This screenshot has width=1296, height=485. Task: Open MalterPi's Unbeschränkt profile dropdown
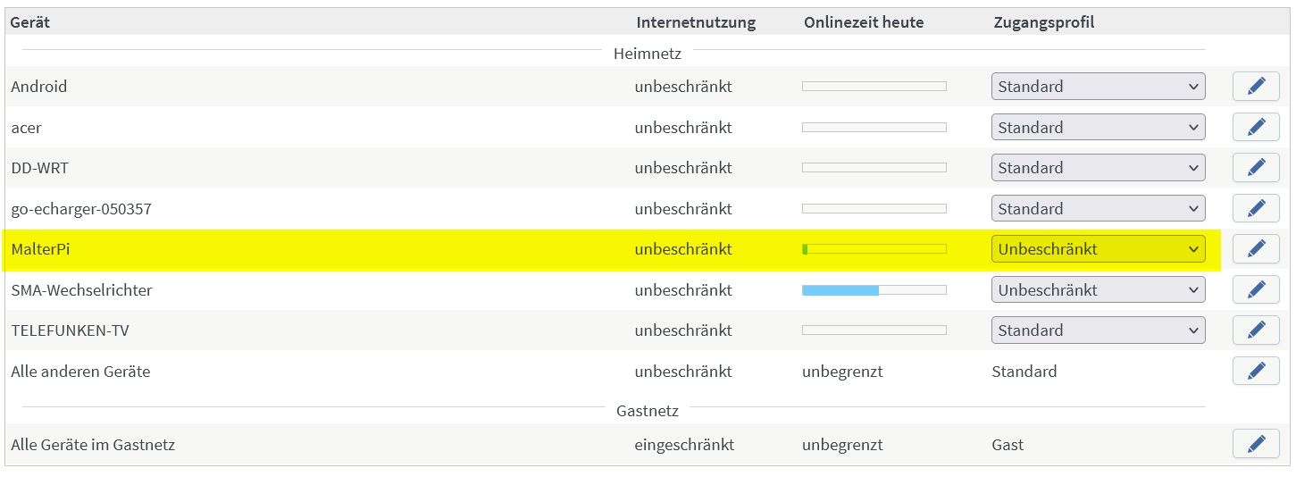(x=1098, y=249)
